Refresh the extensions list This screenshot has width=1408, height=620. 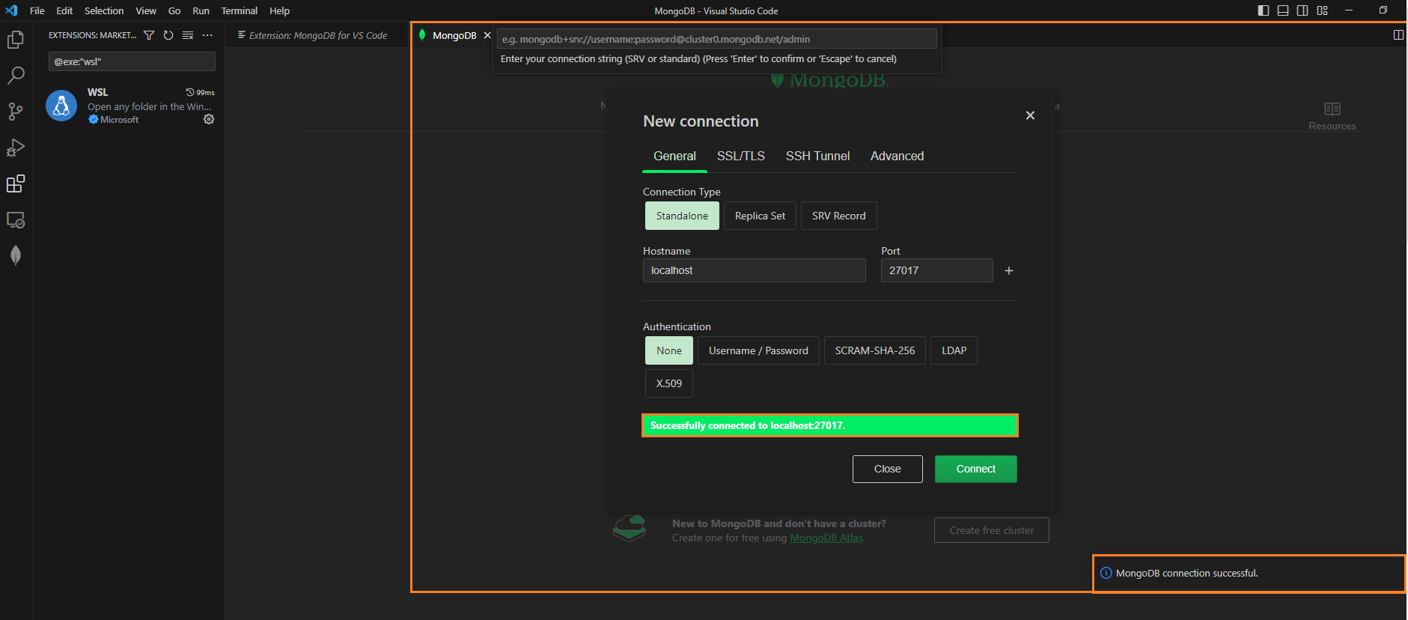(x=168, y=35)
